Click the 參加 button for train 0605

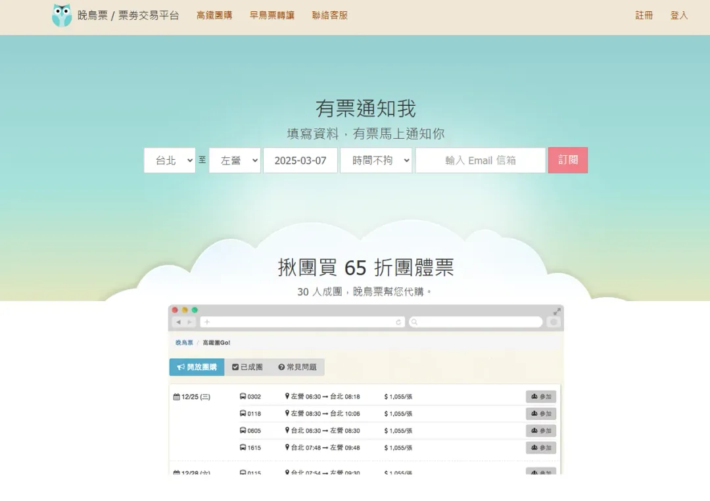541,431
